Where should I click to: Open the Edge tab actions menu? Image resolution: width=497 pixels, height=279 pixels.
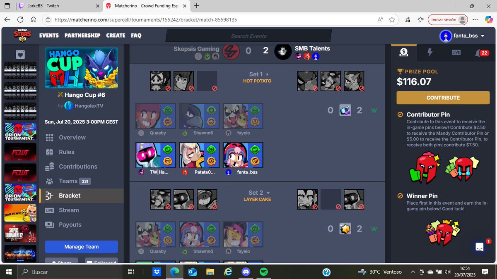click(x=7, y=6)
